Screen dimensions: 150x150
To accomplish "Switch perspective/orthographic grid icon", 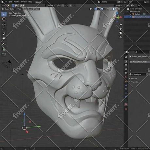I will click(121, 37).
